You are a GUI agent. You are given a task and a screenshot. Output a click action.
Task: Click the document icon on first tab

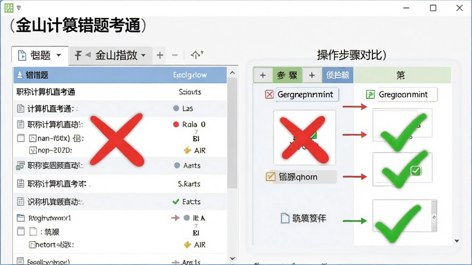point(22,56)
